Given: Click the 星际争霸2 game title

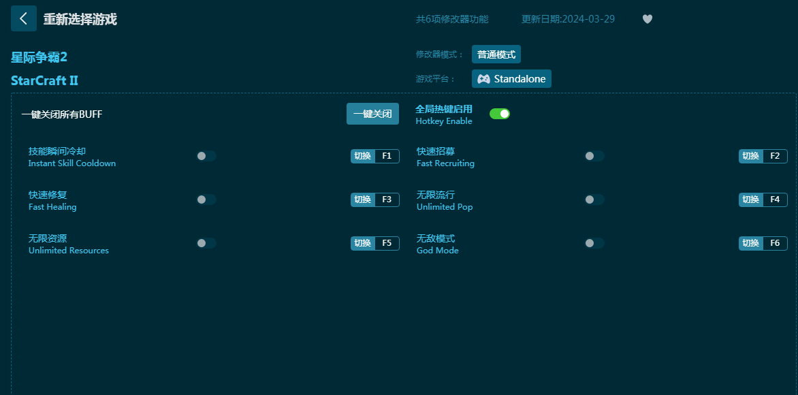Looking at the screenshot, I should [39, 57].
